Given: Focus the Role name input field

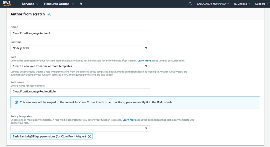Looking at the screenshot, I should [80, 91].
